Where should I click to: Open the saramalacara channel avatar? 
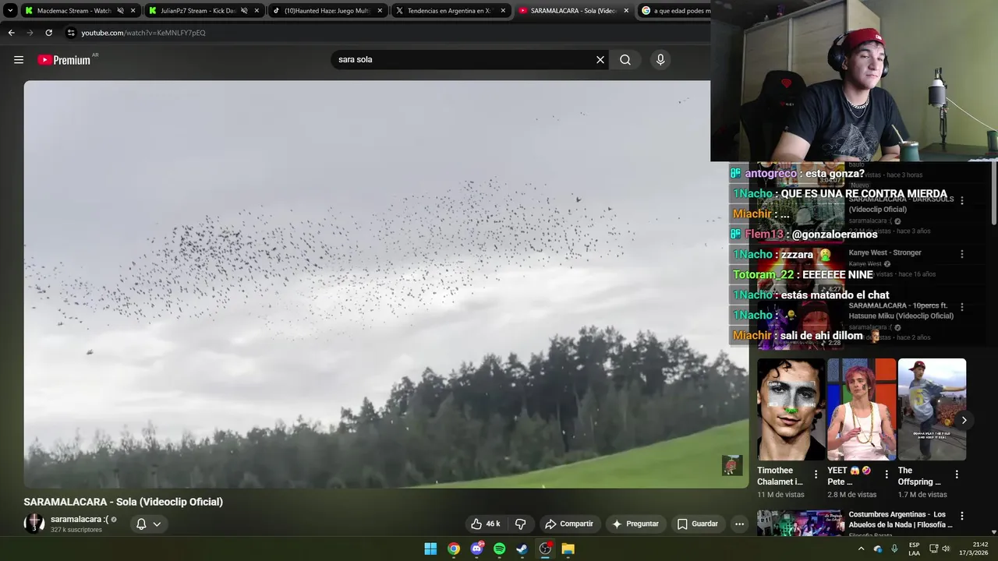click(34, 524)
